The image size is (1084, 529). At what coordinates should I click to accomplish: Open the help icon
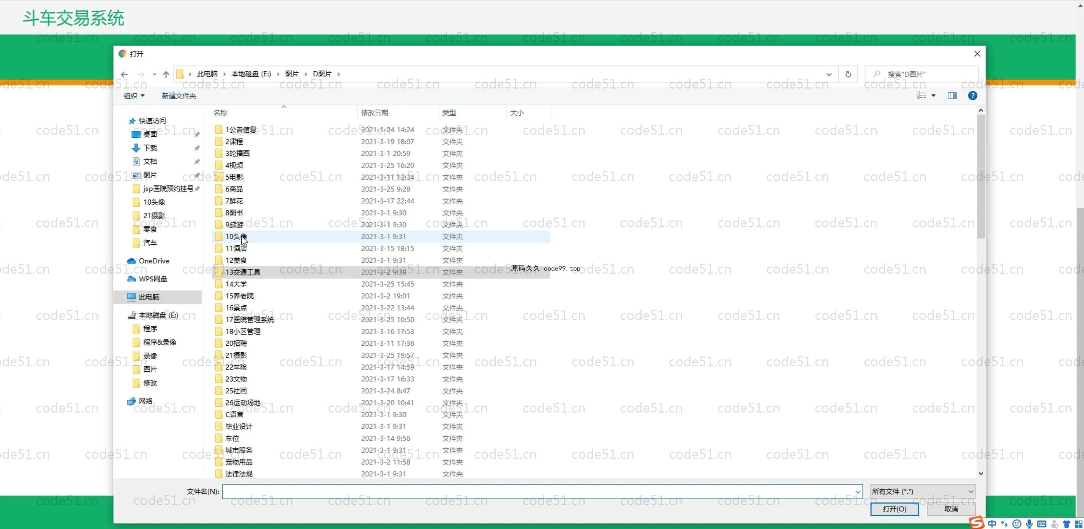[x=973, y=96]
